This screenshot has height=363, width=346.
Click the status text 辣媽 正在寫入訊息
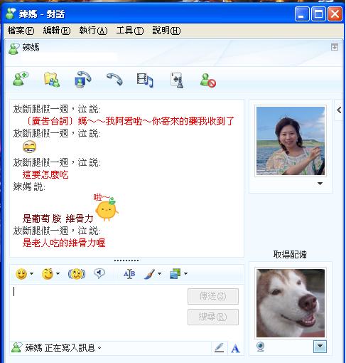[63, 348]
